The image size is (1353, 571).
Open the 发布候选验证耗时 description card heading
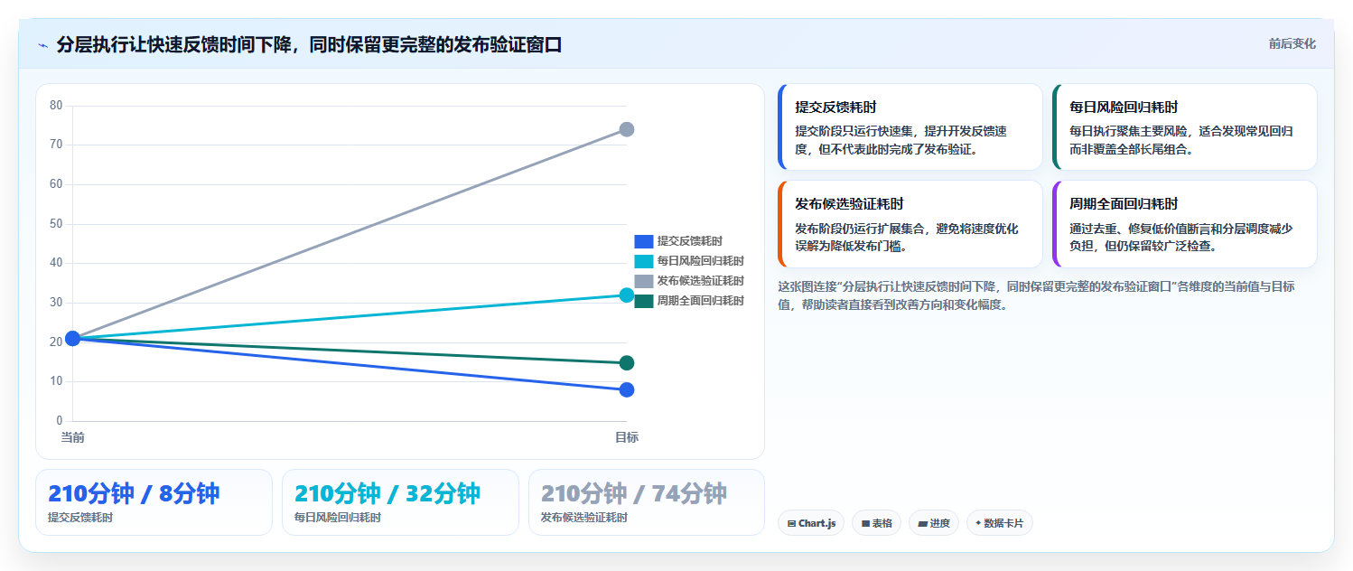click(849, 204)
